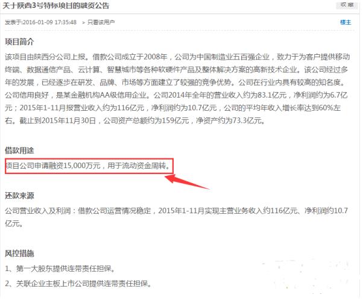Click the red arrow annotation

[x=186, y=182]
